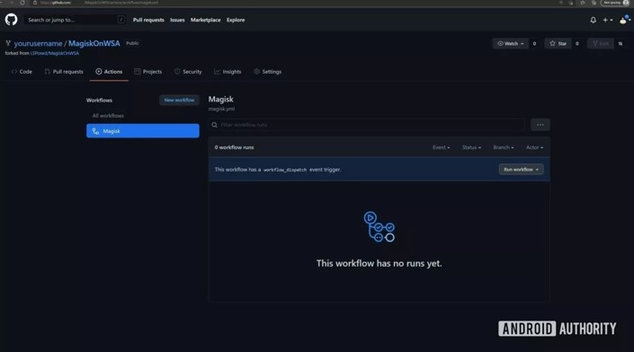Expand the Status filter dropdown
634x352 pixels.
471,147
